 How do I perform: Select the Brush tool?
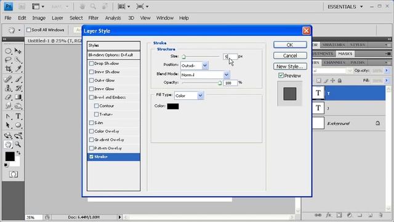(18, 80)
